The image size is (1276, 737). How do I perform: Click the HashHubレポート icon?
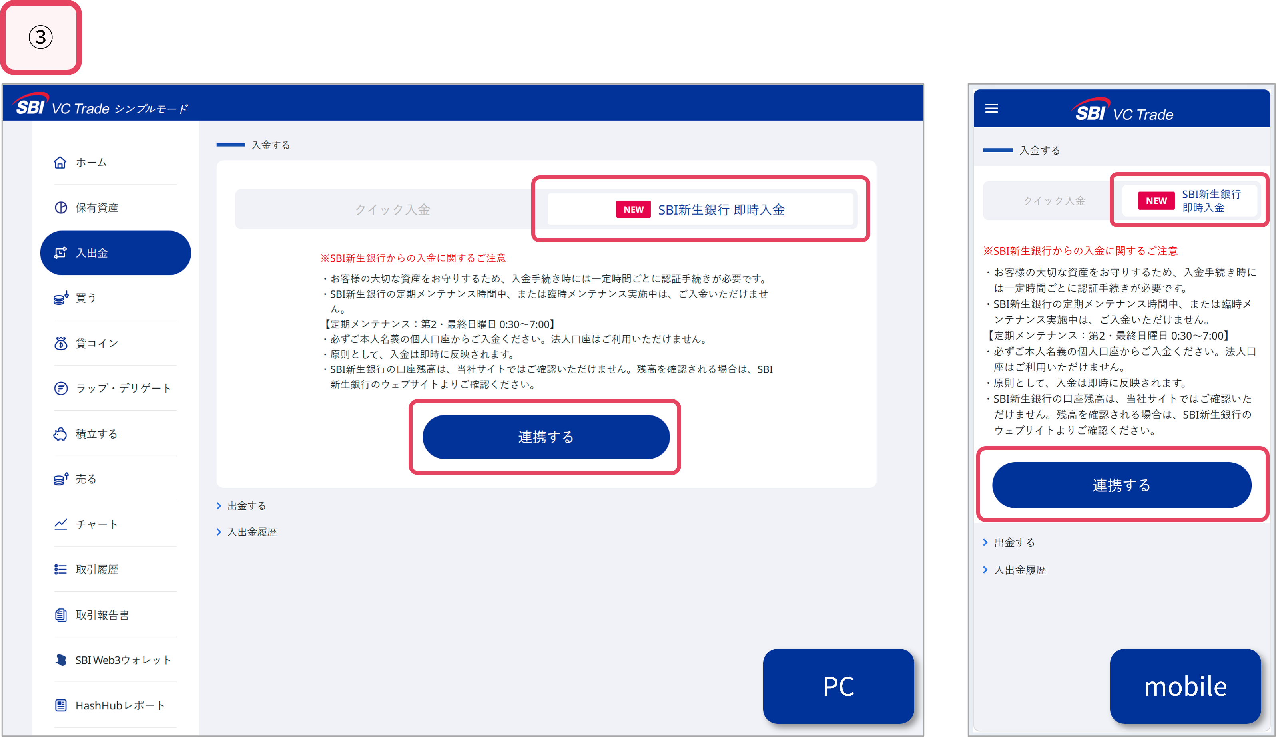pyautogui.click(x=60, y=705)
